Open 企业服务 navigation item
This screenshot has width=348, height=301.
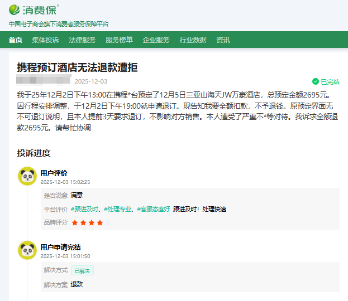pyautogui.click(x=156, y=40)
